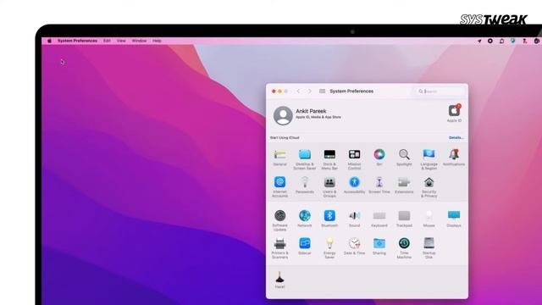Open the Apple menu
This screenshot has height=305, width=542.
[49, 41]
